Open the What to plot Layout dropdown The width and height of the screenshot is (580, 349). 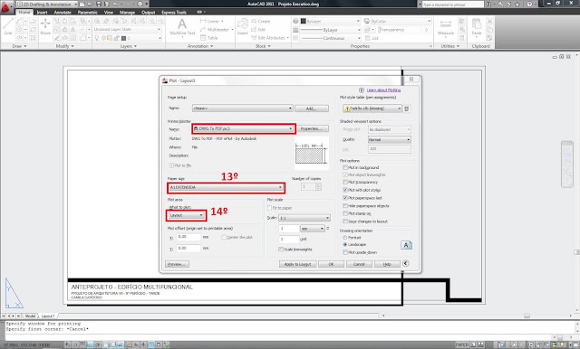[x=187, y=215]
